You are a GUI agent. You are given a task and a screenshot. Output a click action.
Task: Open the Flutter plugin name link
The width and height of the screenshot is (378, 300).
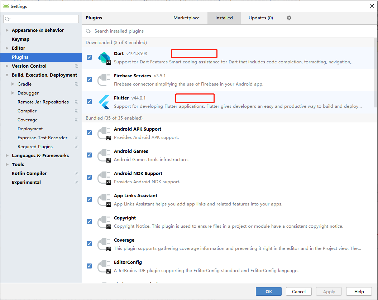(121, 98)
